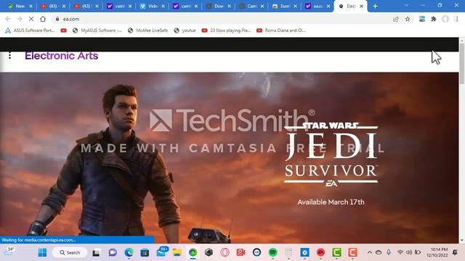Open clock showing 10:14 PM
The height and width of the screenshot is (261, 465).
tap(437, 252)
